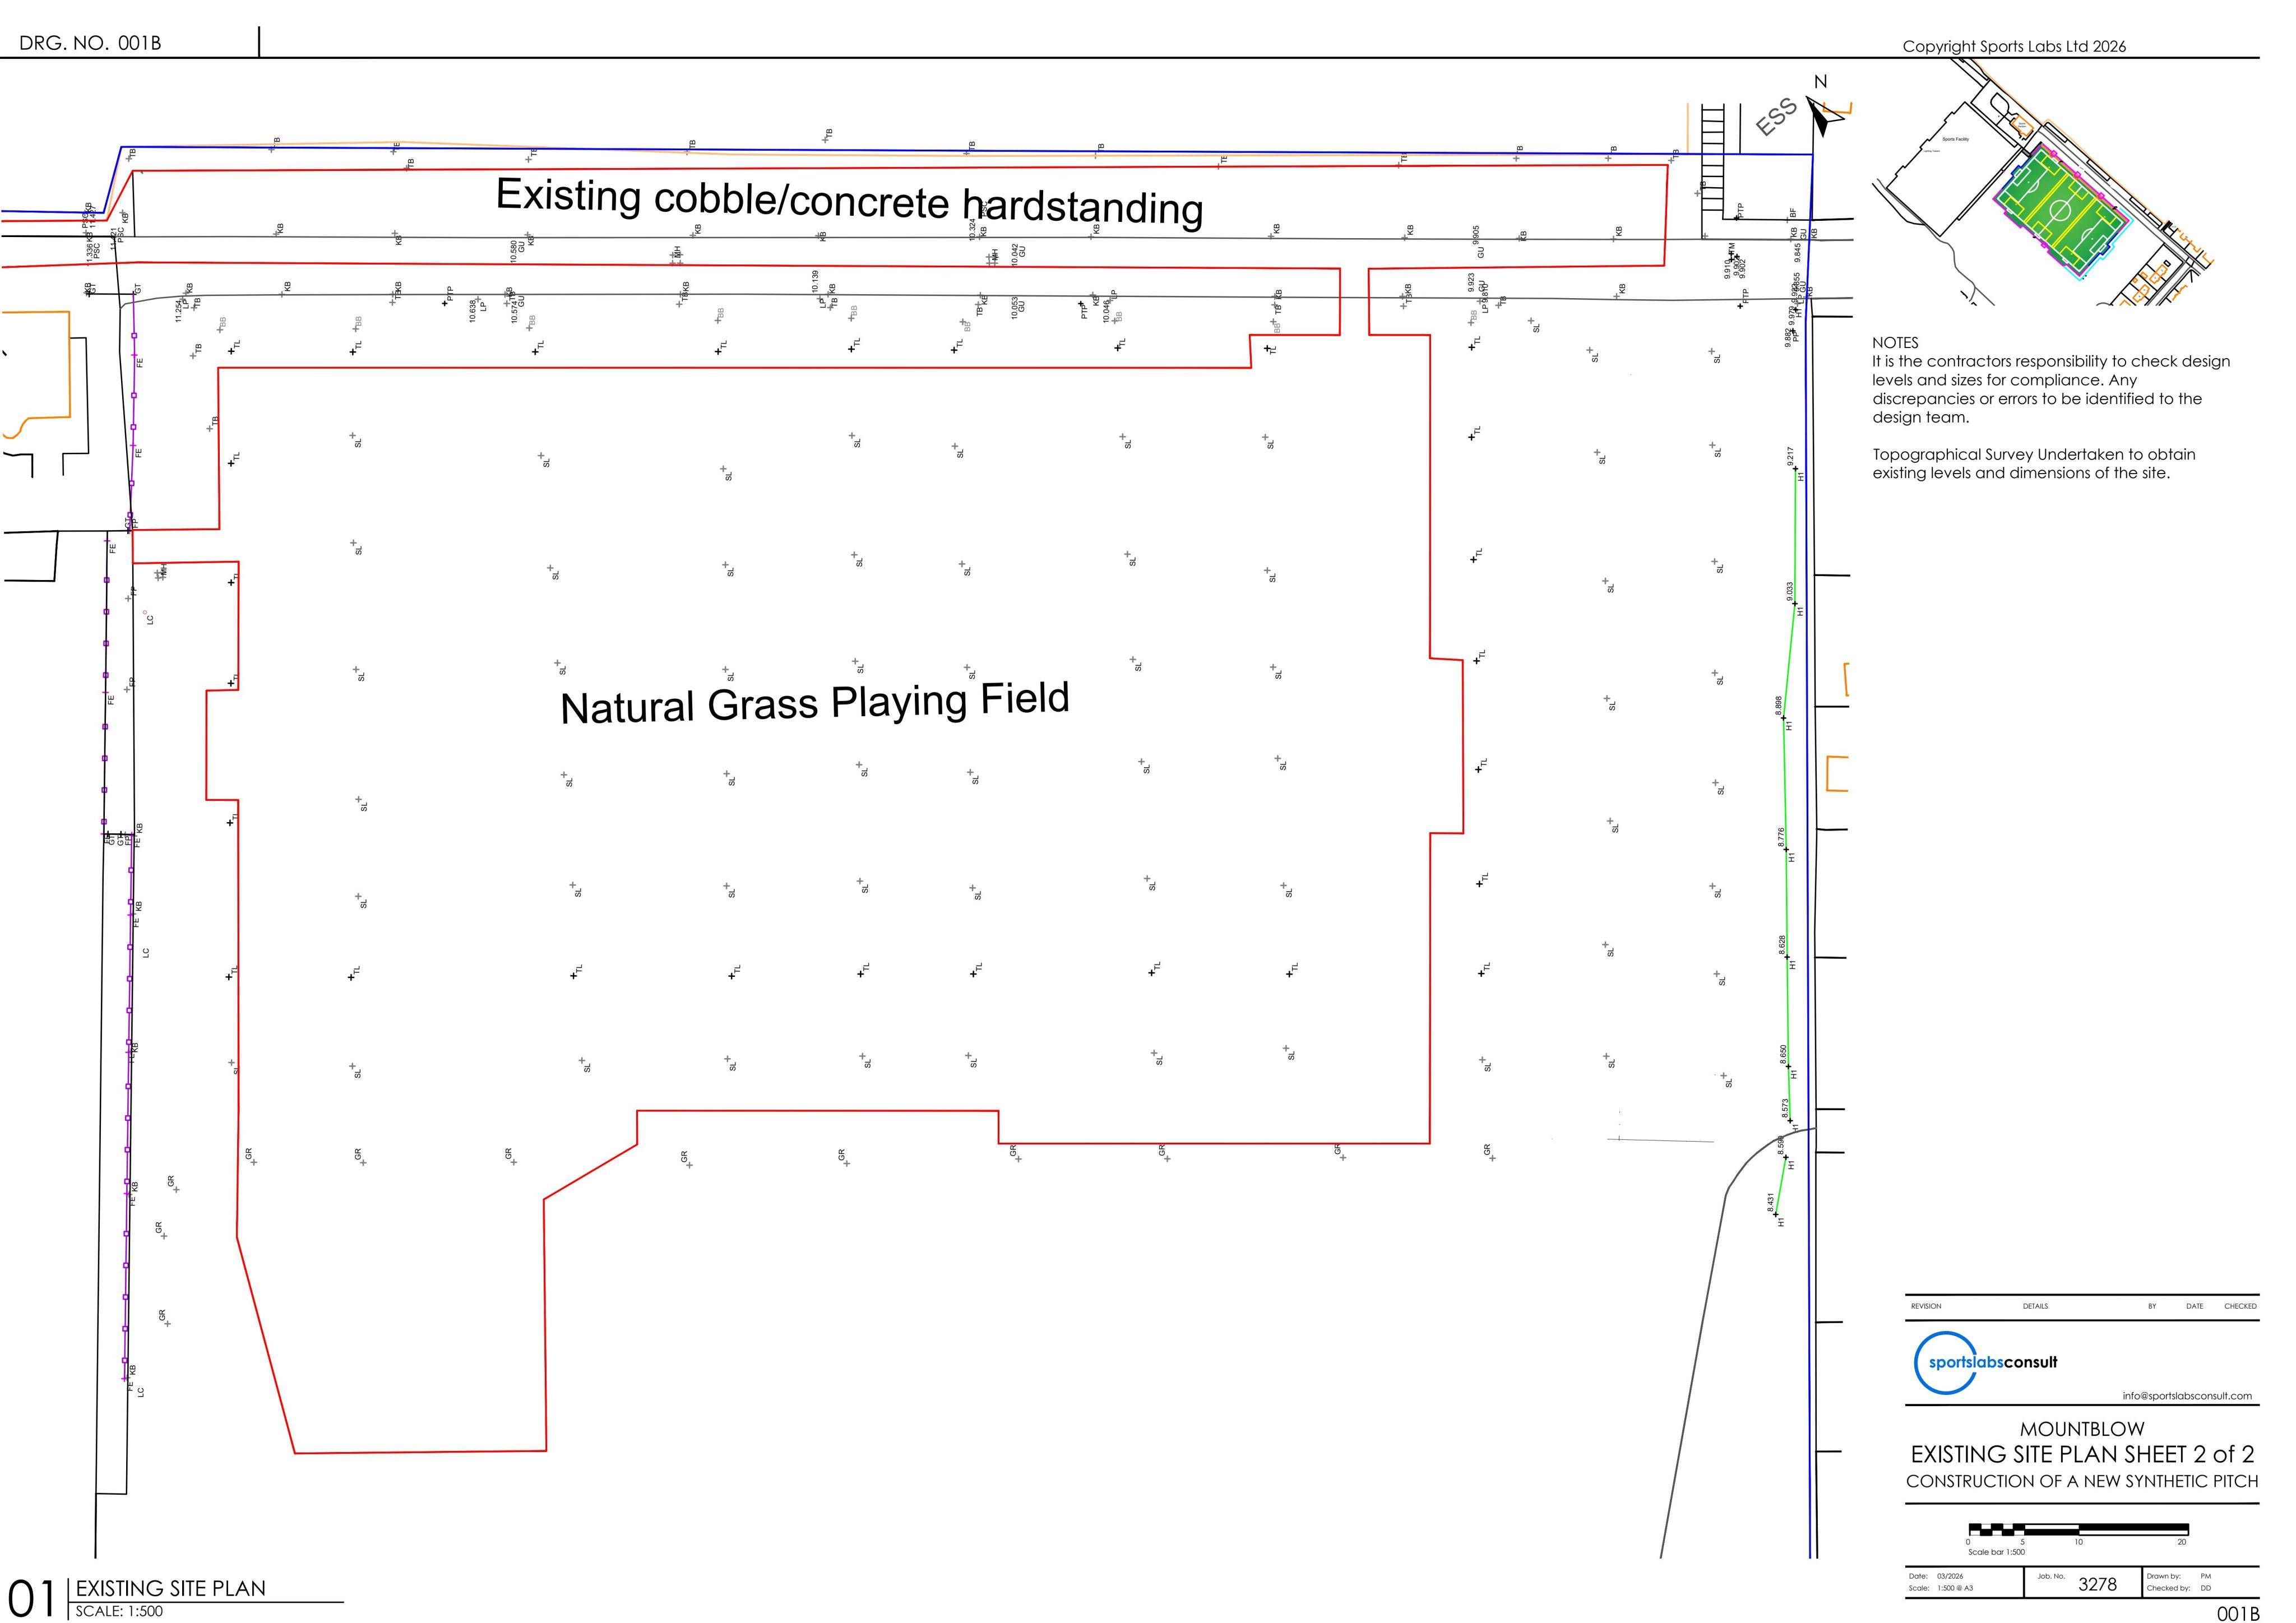Click the 8.431 spot level

click(1771, 1203)
